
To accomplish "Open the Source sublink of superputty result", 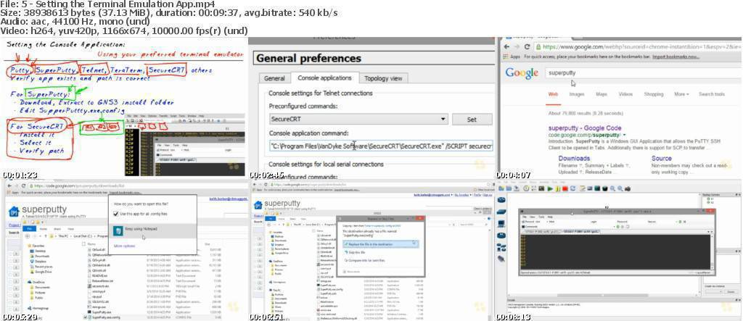I will point(661,158).
